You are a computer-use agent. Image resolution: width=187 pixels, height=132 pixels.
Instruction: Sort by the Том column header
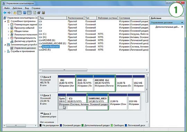pyautogui.click(x=53, y=18)
